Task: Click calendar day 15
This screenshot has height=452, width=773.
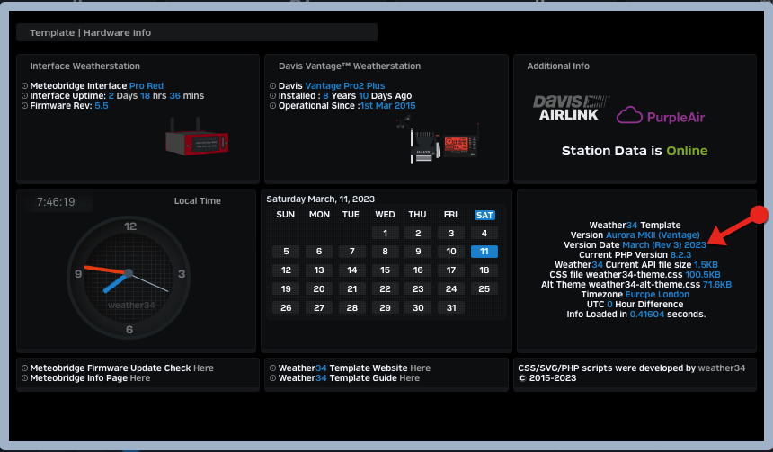Action: [x=385, y=270]
